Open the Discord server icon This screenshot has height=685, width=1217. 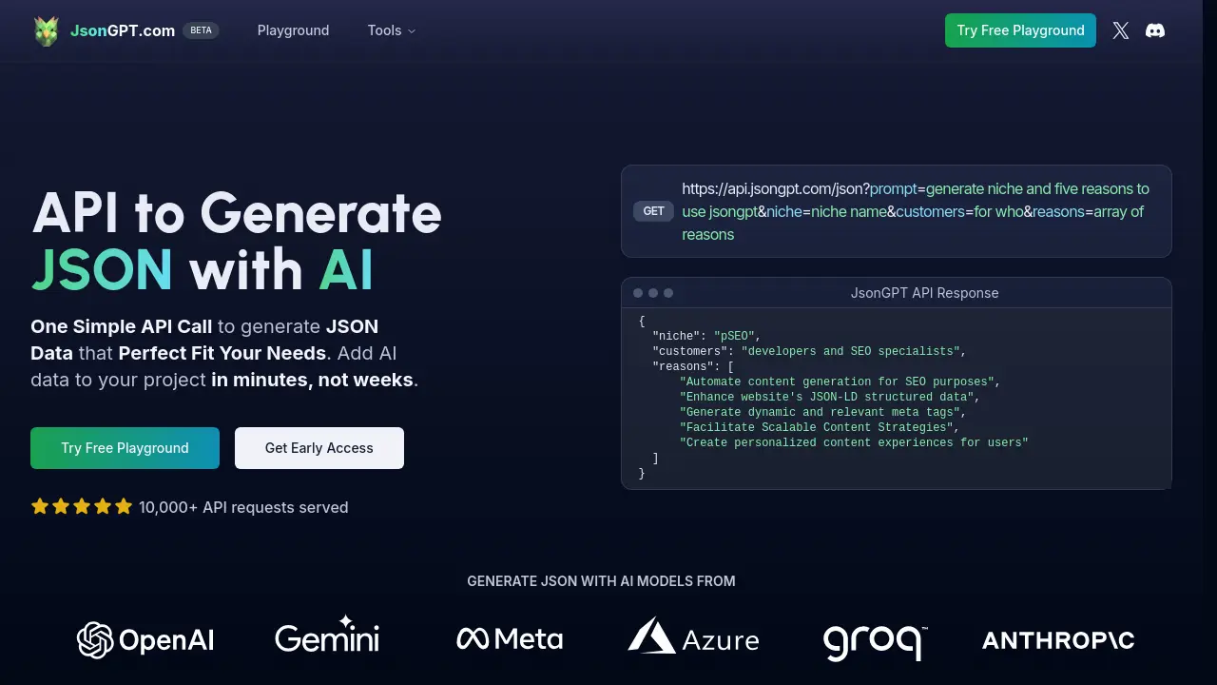(1155, 30)
